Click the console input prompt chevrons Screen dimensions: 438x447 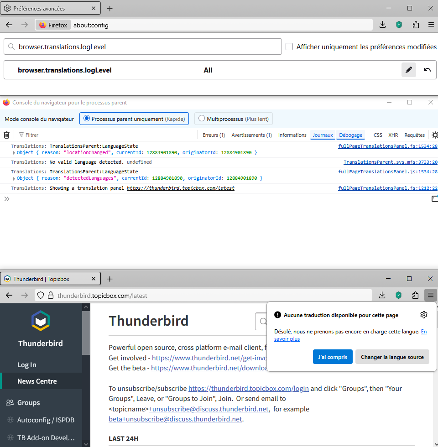7,199
